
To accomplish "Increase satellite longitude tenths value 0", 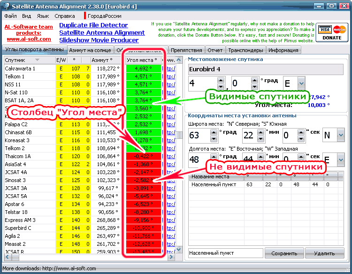I will pos(254,80).
